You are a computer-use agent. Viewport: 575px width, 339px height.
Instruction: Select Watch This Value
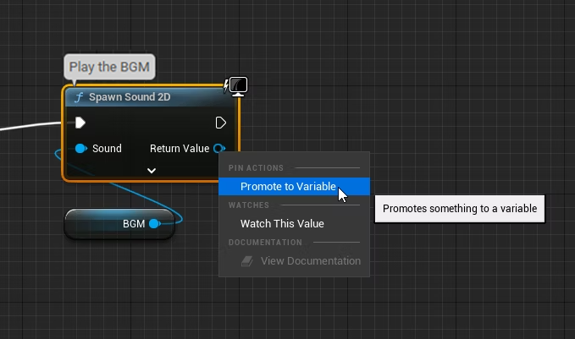(282, 224)
